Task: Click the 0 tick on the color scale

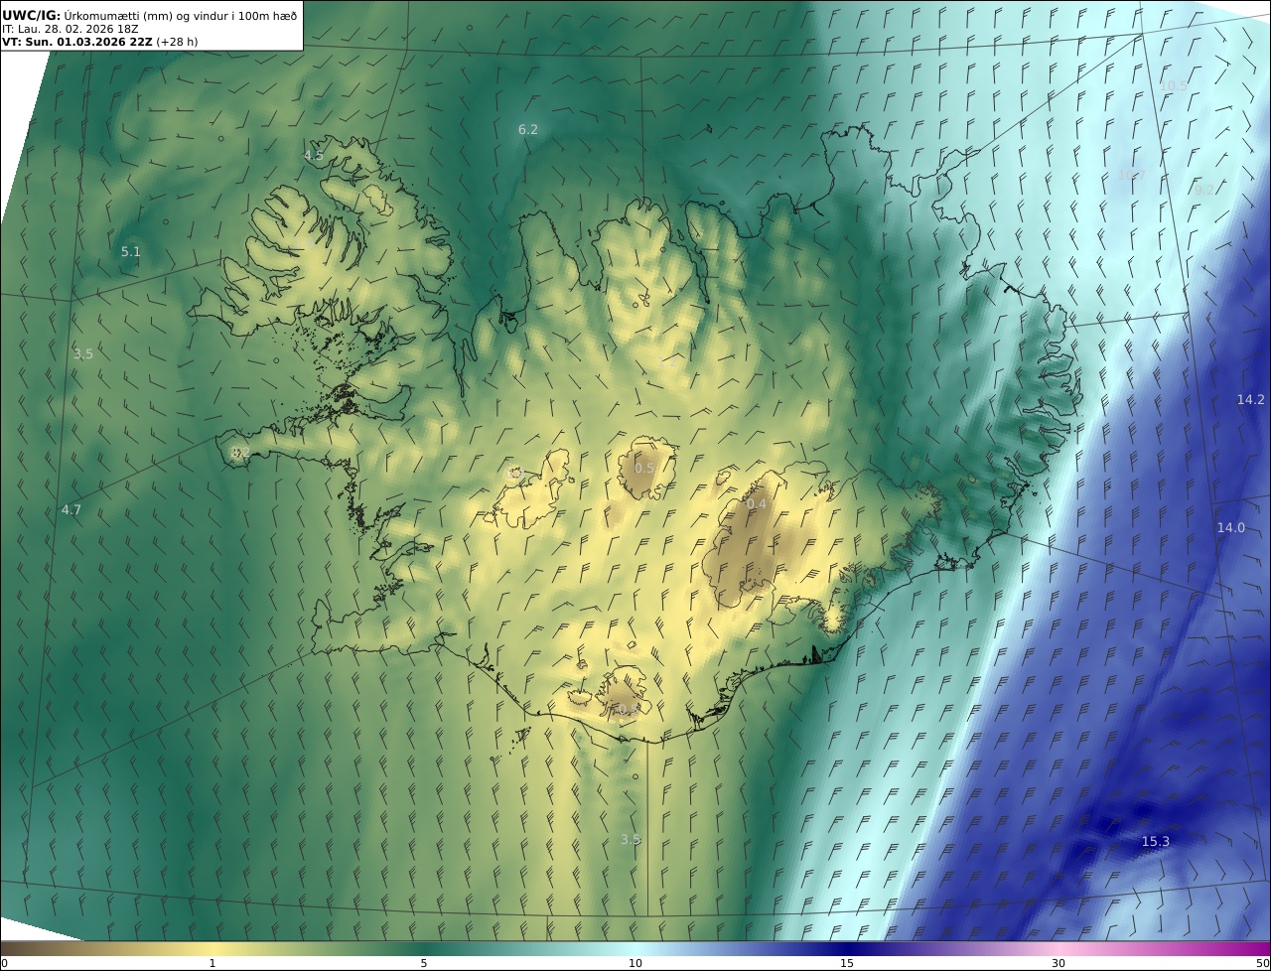Action: pyautogui.click(x=4, y=963)
